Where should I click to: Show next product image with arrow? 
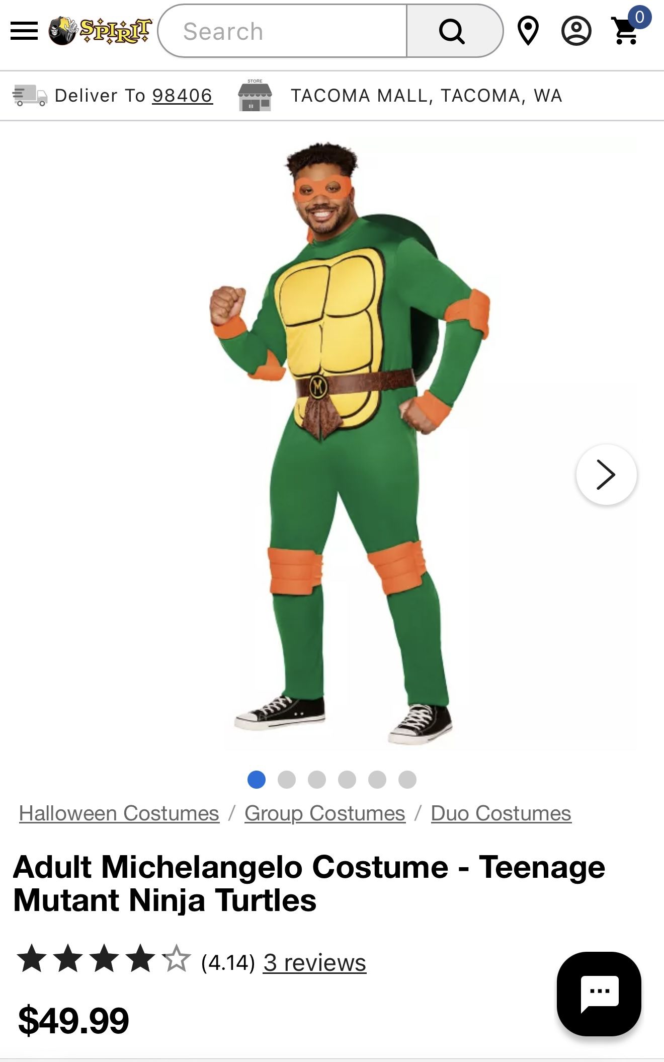(606, 474)
